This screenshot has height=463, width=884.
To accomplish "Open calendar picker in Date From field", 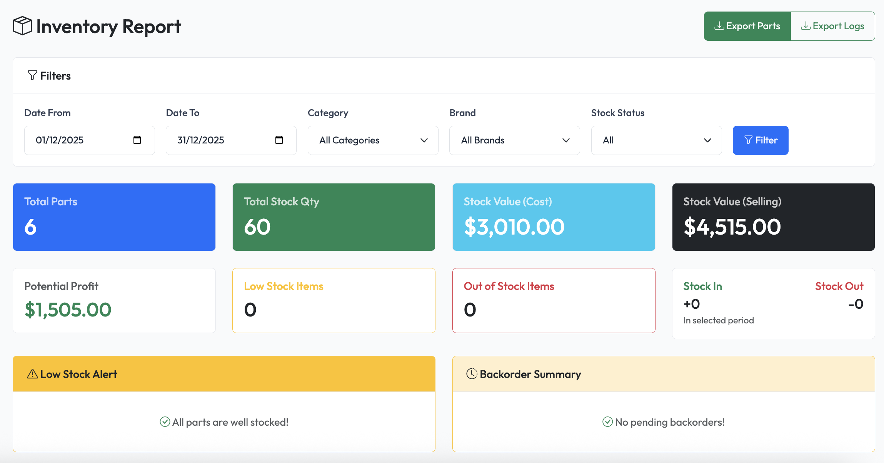I will tap(137, 140).
